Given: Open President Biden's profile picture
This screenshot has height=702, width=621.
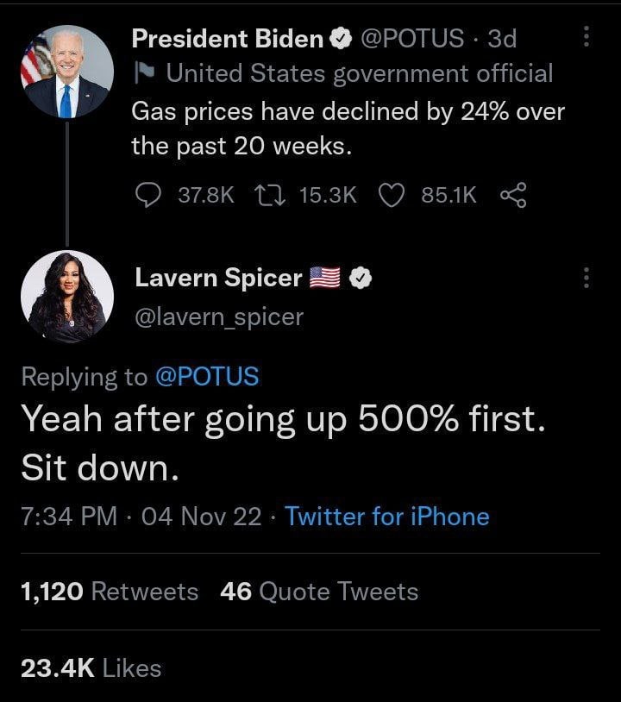Looking at the screenshot, I should pos(66,72).
